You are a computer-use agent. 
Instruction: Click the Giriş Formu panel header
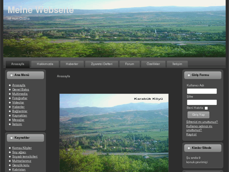(203, 75)
